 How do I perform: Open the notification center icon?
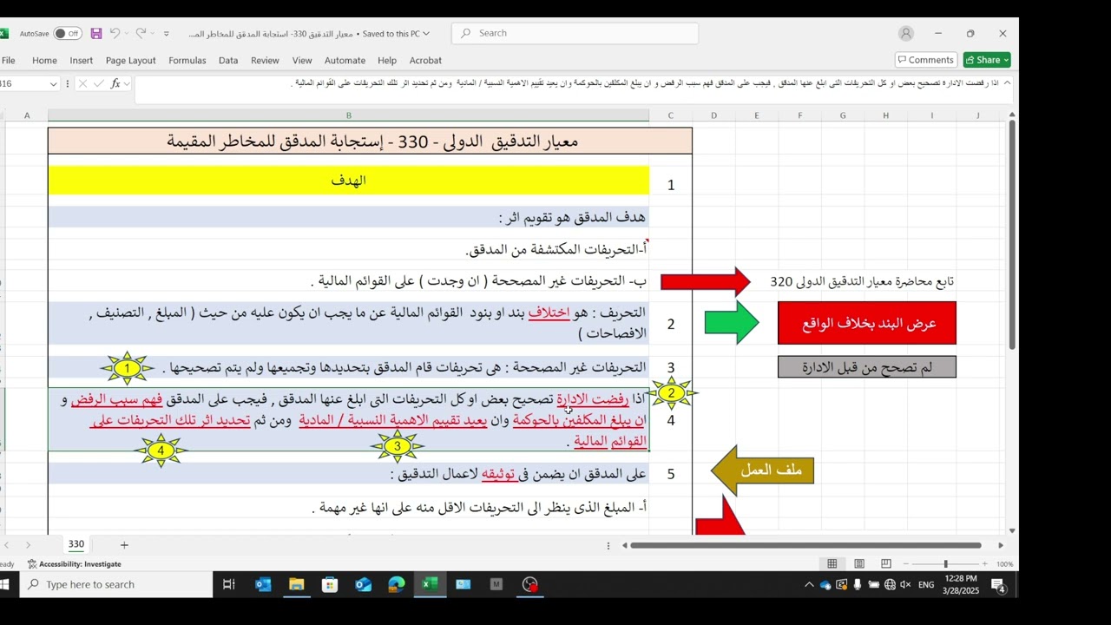point(998,585)
